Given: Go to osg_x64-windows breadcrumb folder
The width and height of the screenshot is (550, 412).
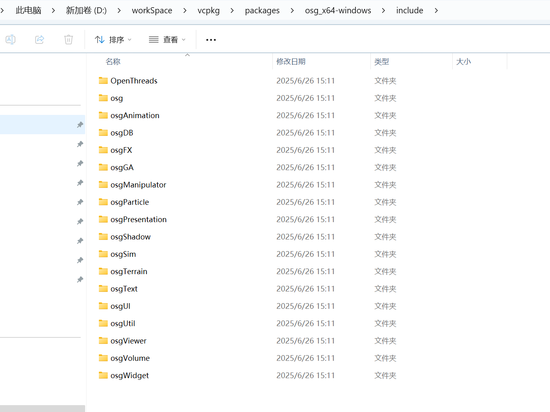Looking at the screenshot, I should 338,10.
